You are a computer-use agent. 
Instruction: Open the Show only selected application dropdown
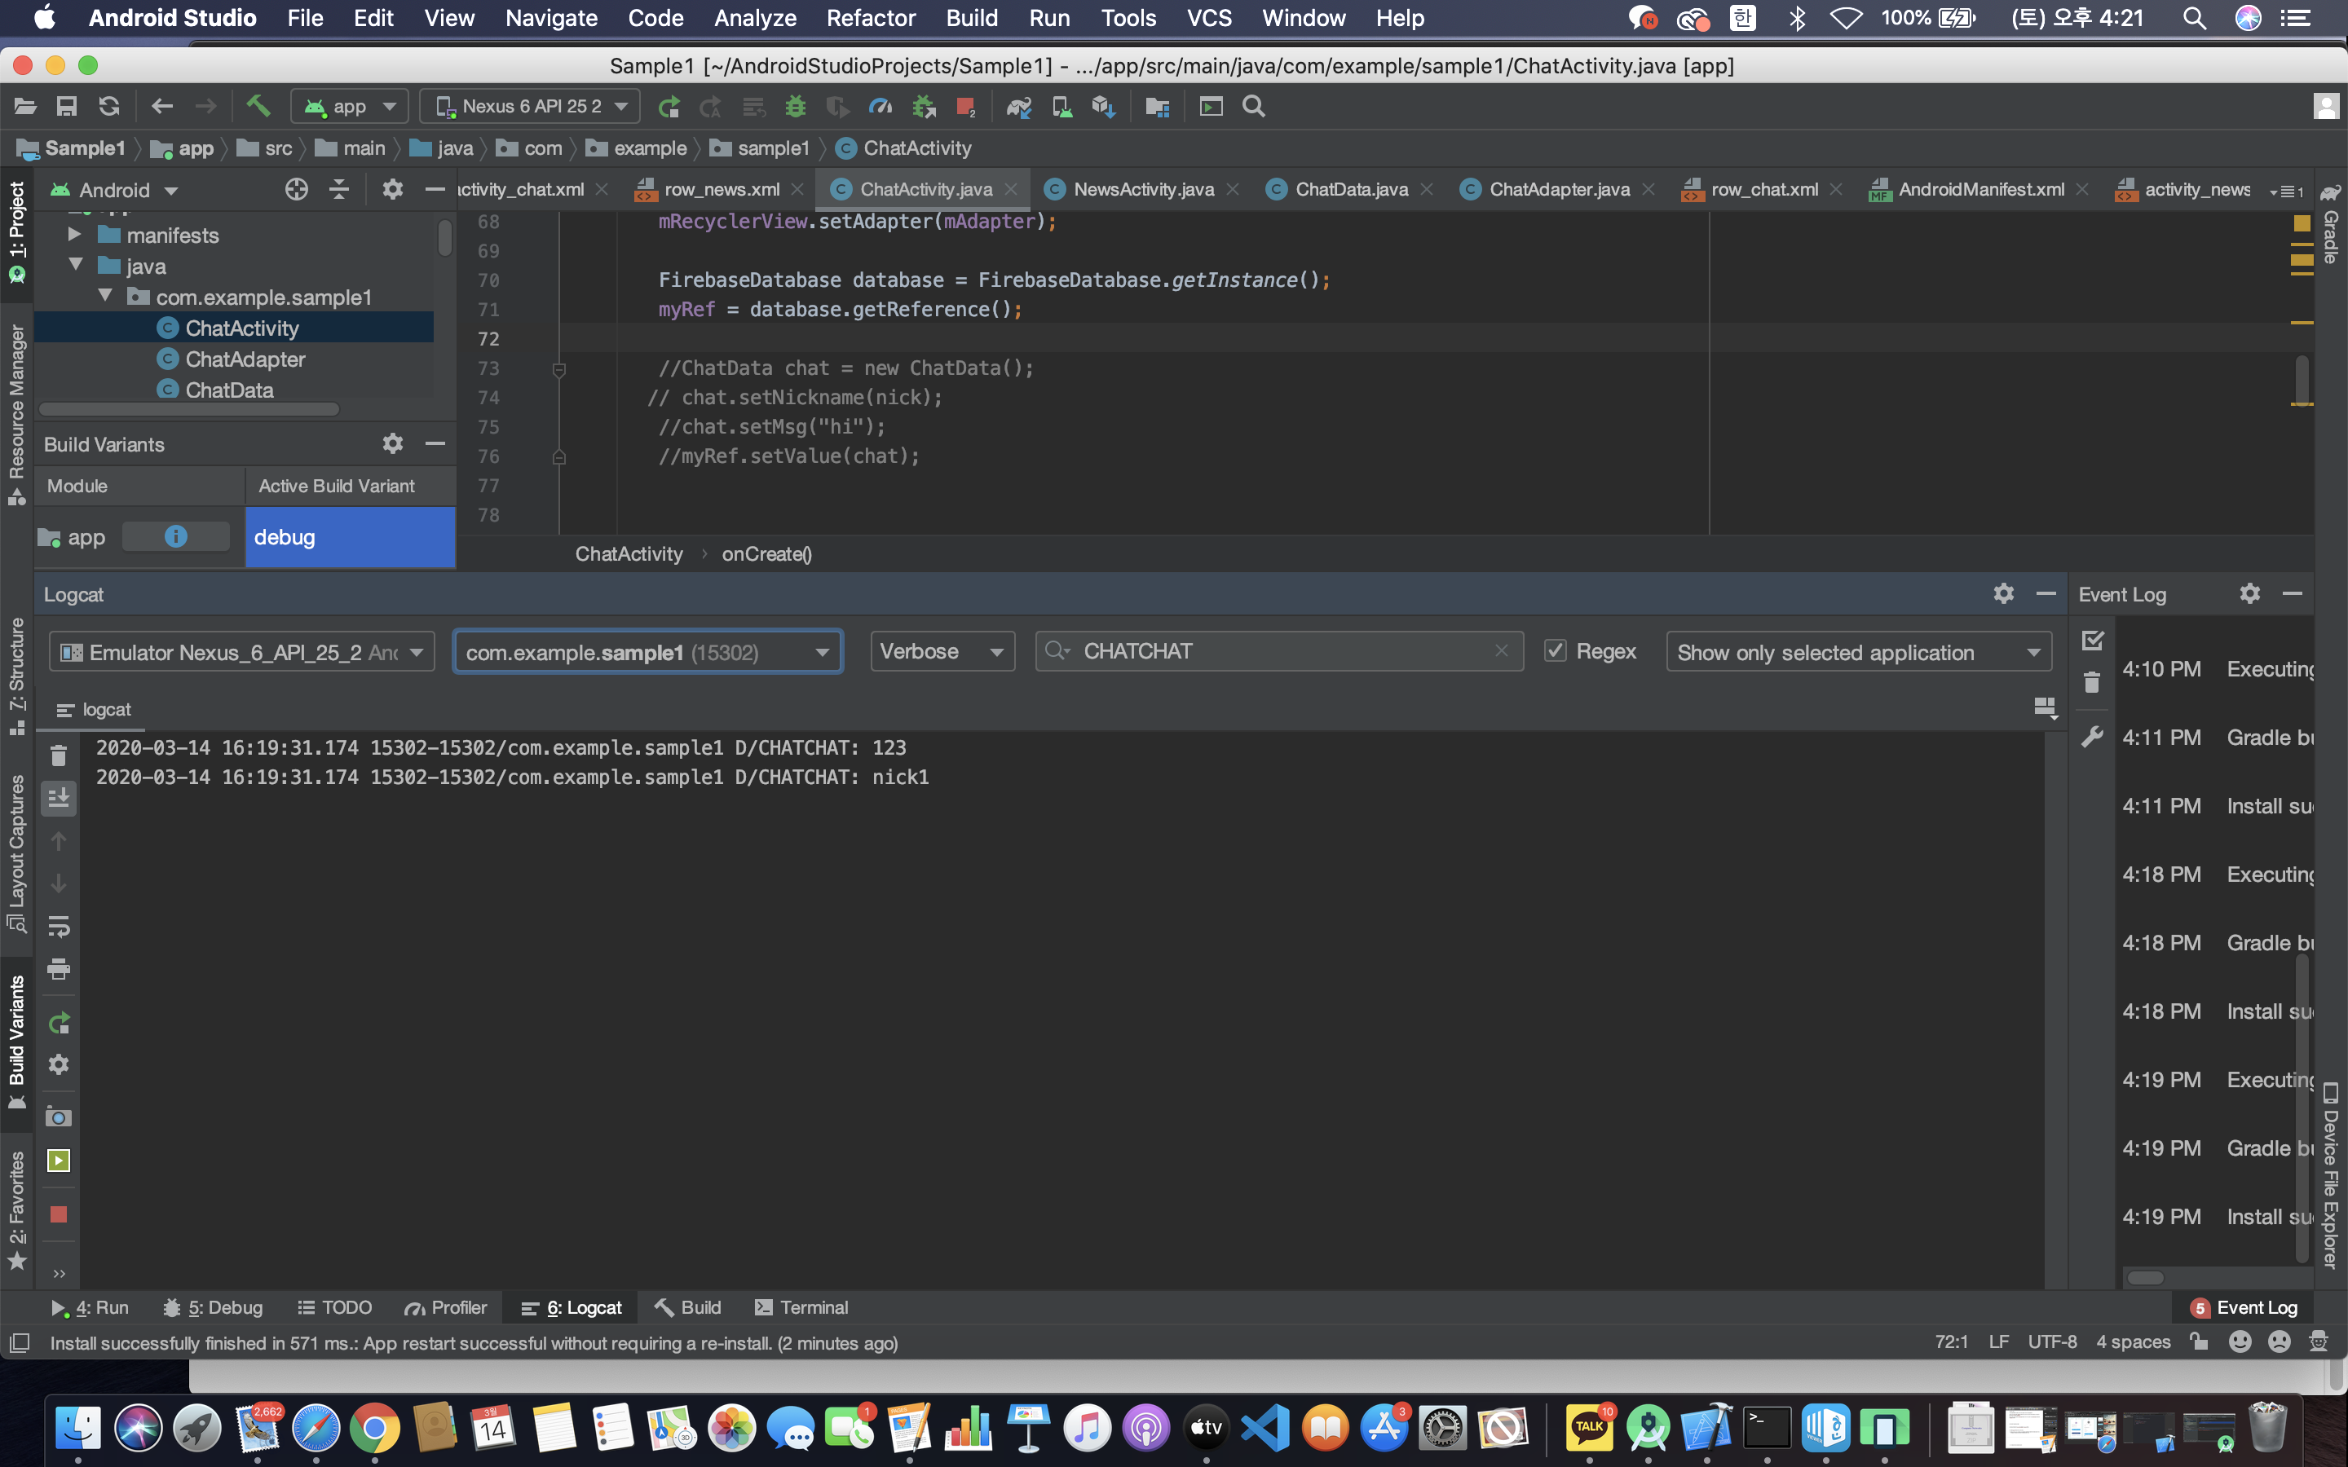click(1857, 652)
